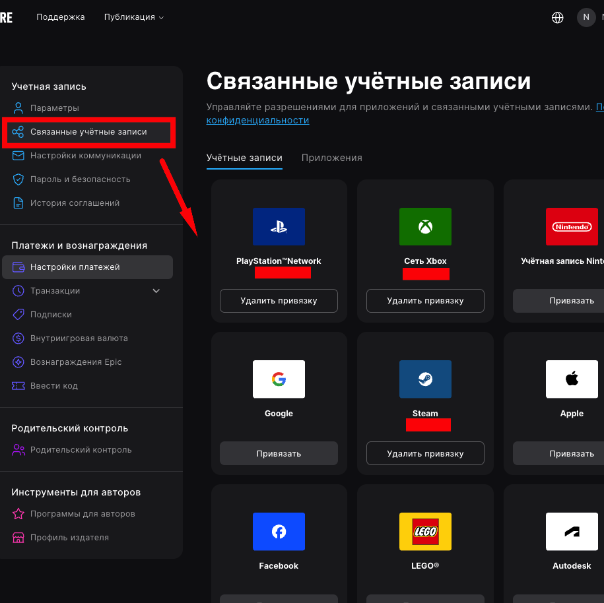The width and height of the screenshot is (604, 603).
Task: Click the PlayStation Network logo icon
Action: [x=279, y=227]
